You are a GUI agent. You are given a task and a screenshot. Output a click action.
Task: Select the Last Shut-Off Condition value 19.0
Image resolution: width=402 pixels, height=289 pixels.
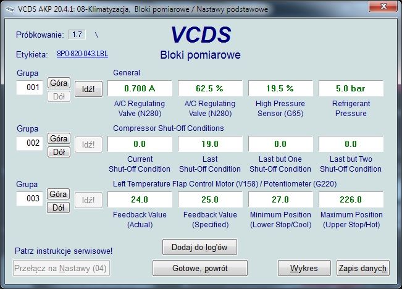click(210, 144)
